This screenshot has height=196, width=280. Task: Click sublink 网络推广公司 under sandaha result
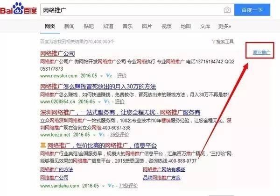54,178
